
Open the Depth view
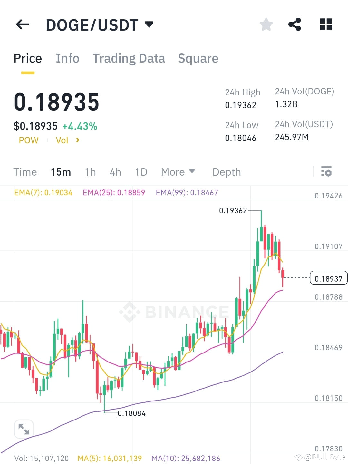point(227,172)
